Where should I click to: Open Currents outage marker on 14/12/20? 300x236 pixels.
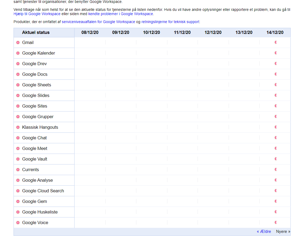tap(276, 170)
